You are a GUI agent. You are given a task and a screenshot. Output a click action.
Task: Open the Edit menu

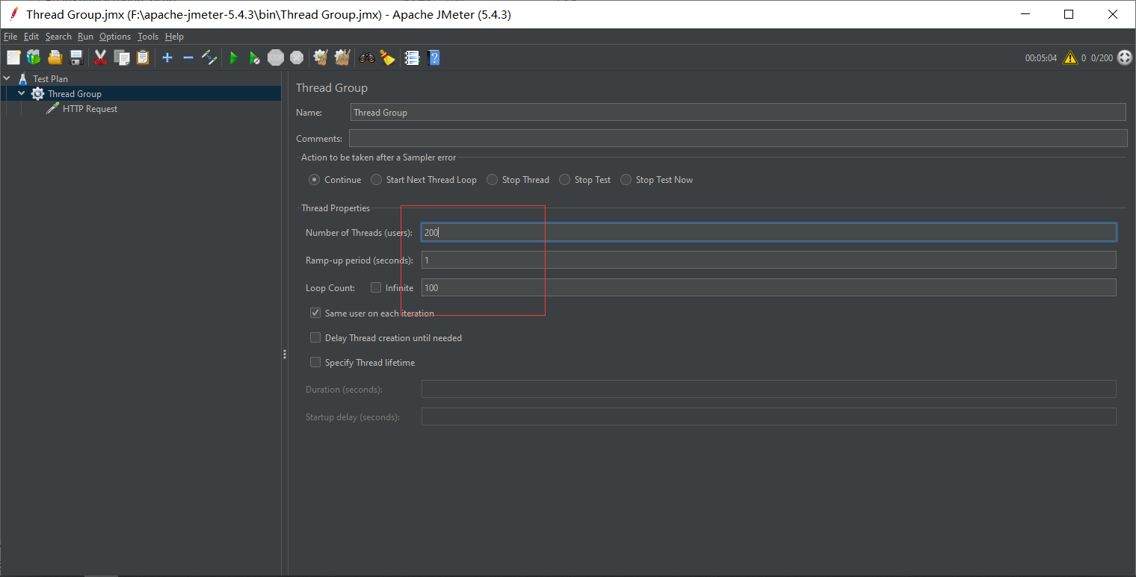point(31,37)
